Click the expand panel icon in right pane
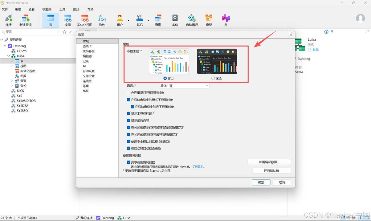The width and height of the screenshot is (371, 221). pyautogui.click(x=367, y=32)
